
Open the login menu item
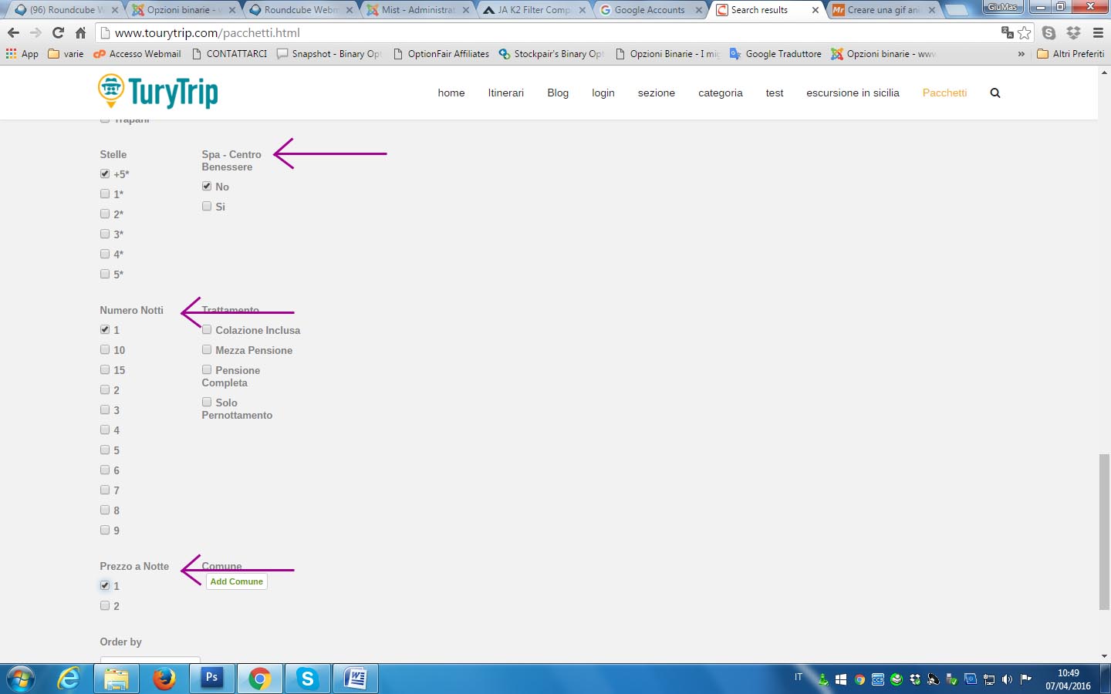point(603,93)
